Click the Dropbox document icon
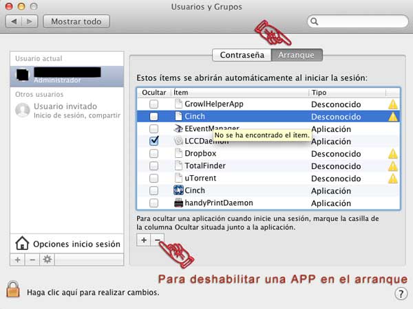The height and width of the screenshot is (309, 413). pos(178,153)
